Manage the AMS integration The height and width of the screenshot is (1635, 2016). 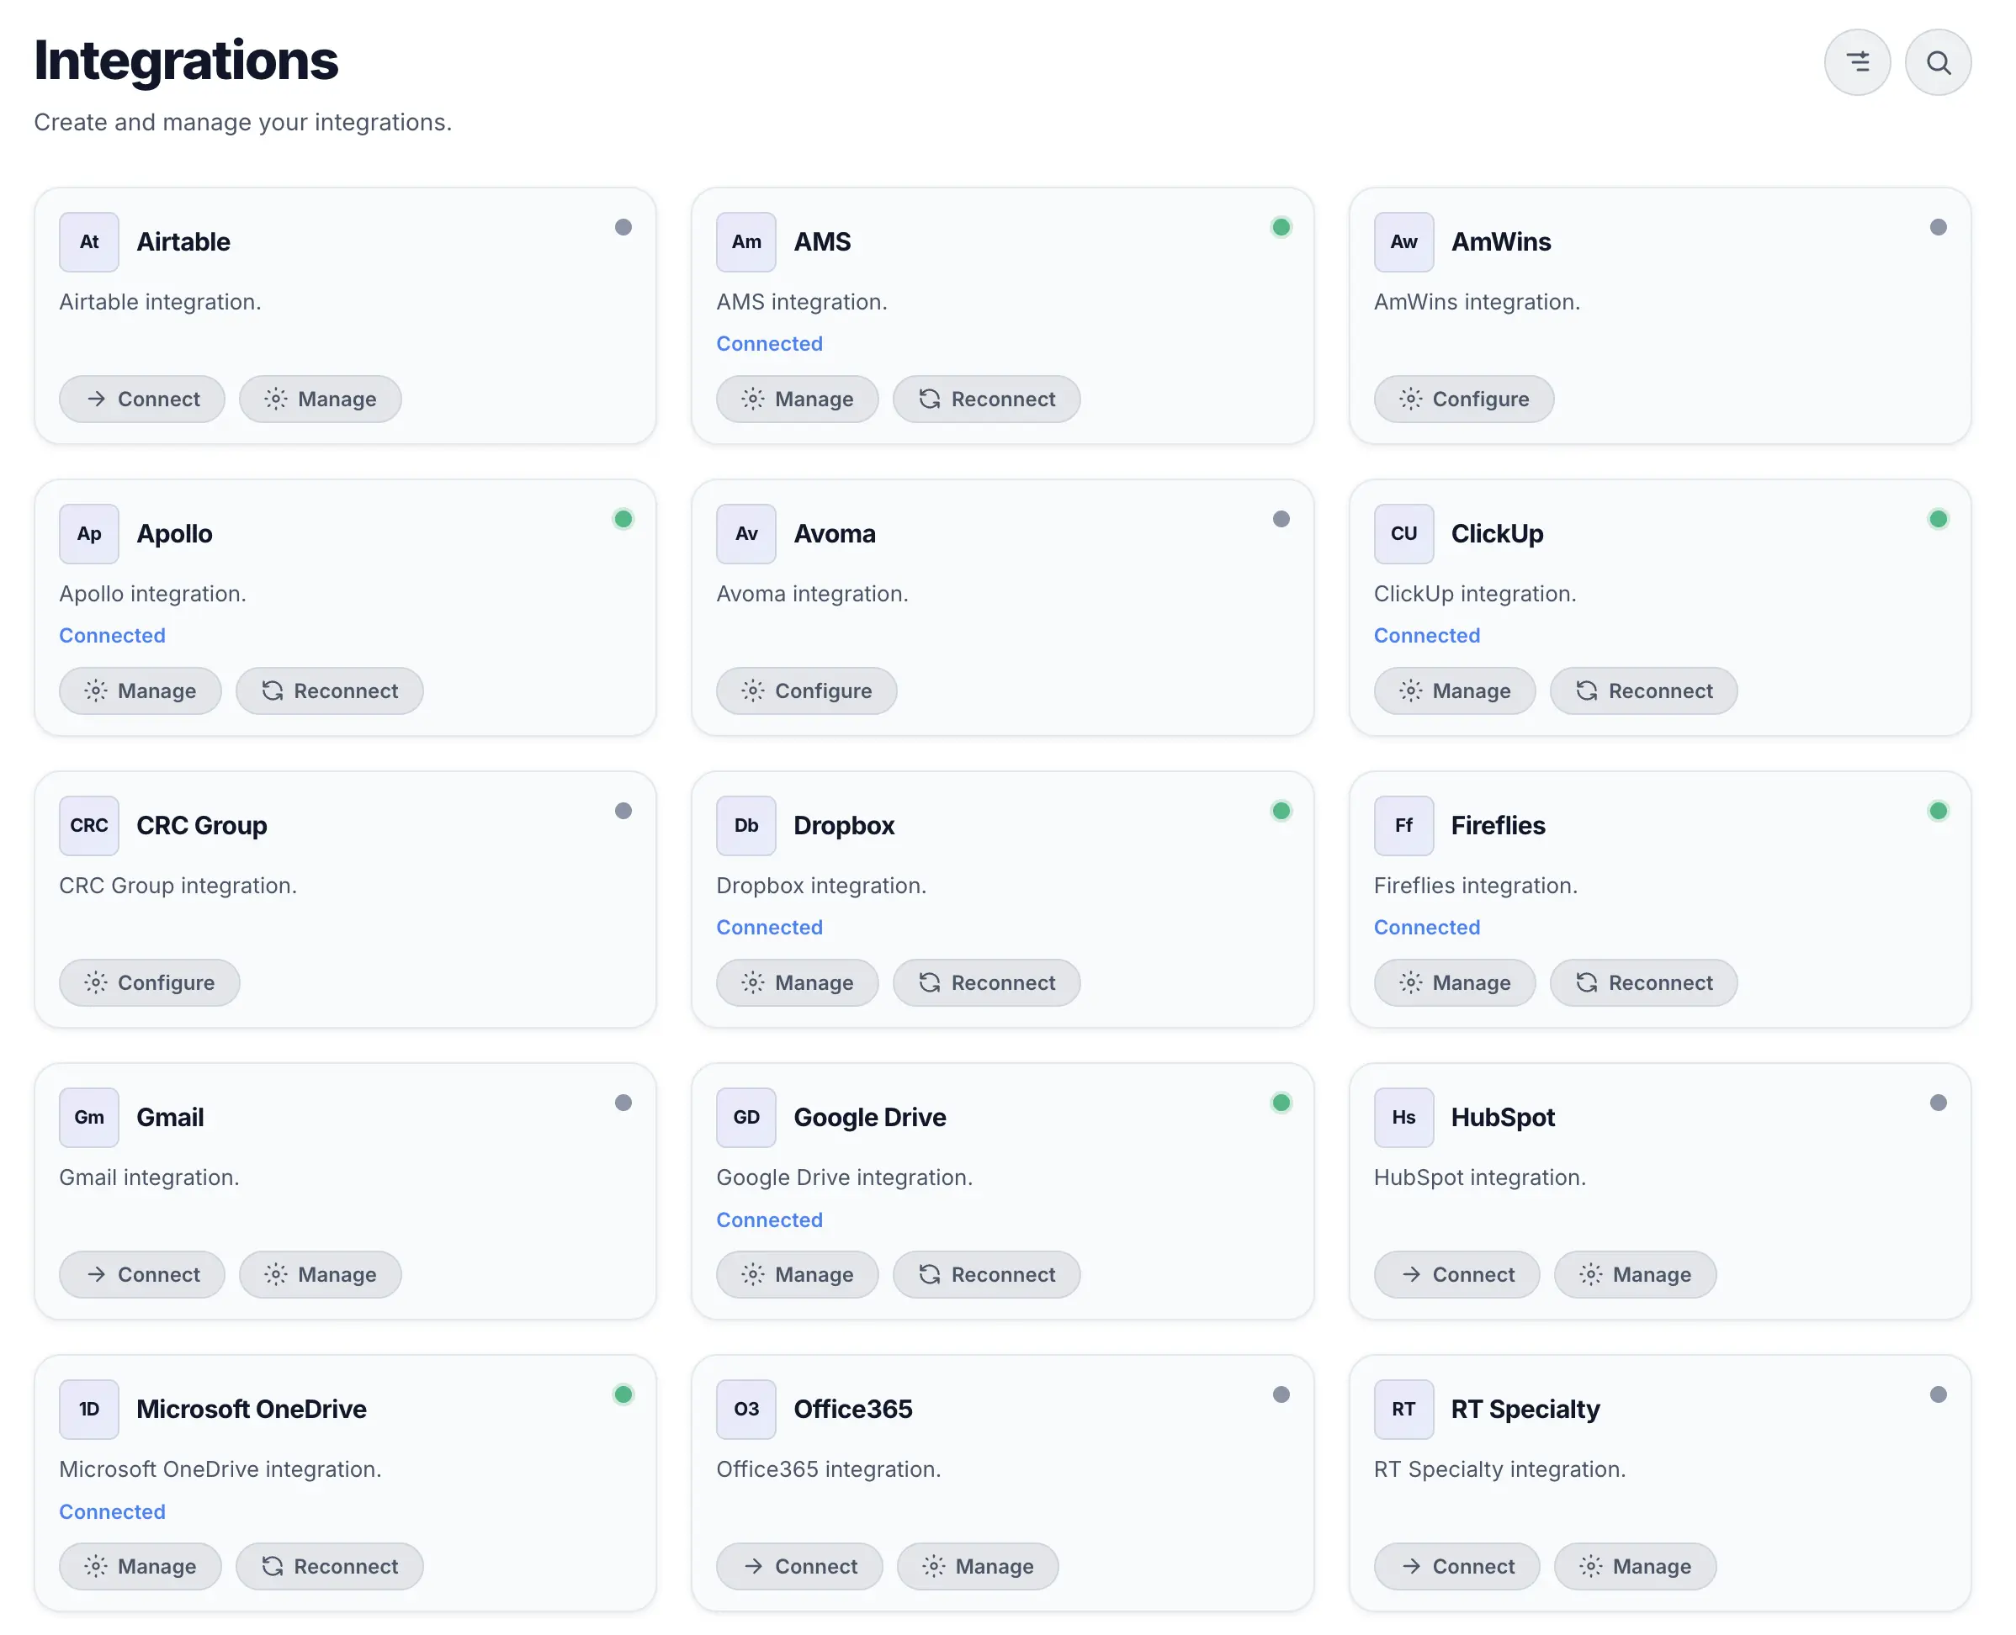pos(797,399)
